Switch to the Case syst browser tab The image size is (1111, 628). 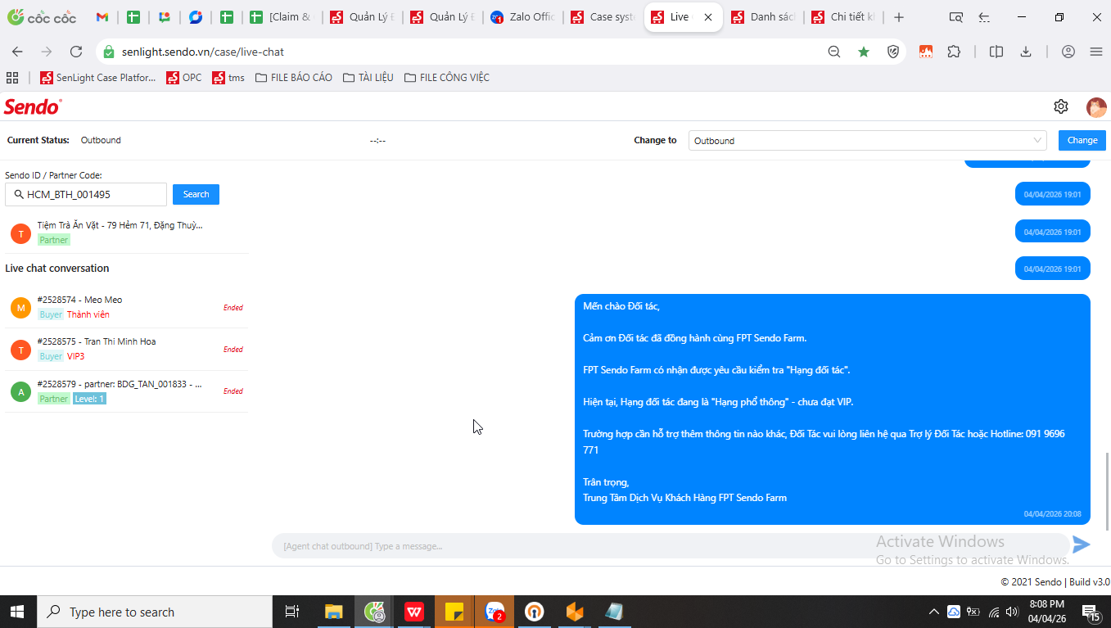[x=604, y=17]
